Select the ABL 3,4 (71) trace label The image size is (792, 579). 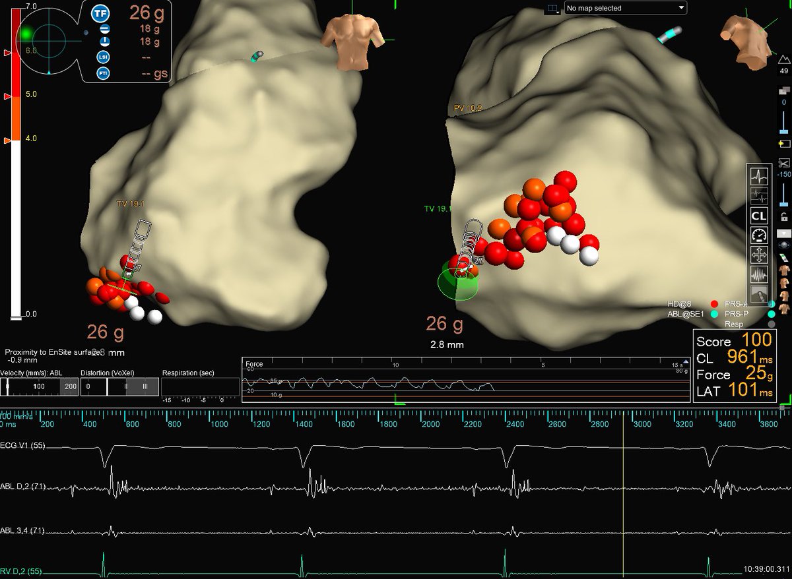(x=24, y=530)
